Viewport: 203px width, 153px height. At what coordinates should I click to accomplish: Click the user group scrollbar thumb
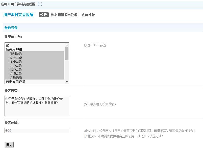[67, 54]
